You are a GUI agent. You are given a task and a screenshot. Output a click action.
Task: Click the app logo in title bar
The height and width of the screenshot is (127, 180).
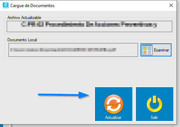[6, 5]
